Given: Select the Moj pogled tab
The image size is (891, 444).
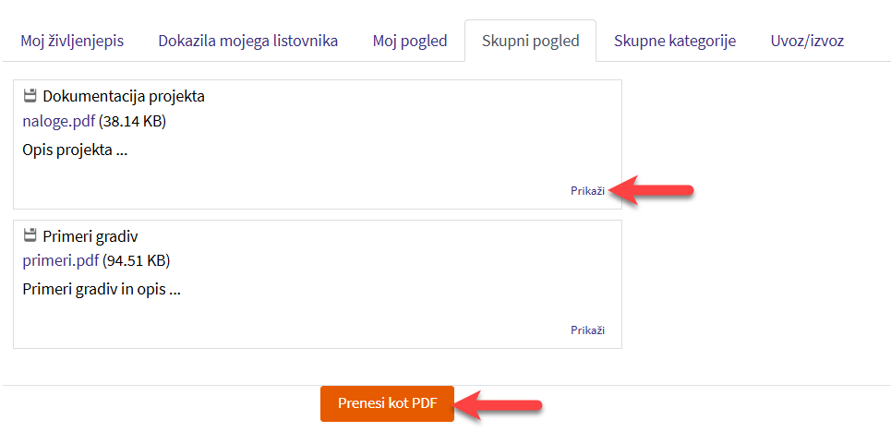Looking at the screenshot, I should pos(410,41).
